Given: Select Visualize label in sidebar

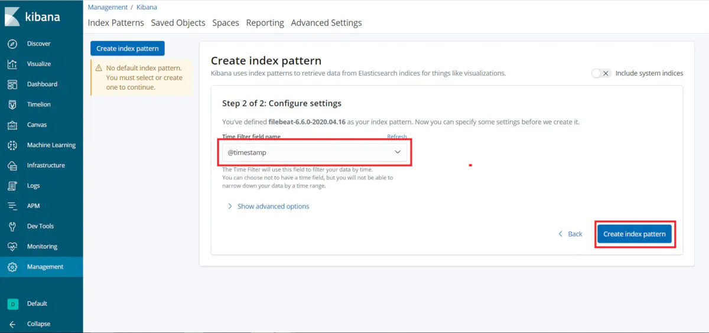Looking at the screenshot, I should point(39,64).
